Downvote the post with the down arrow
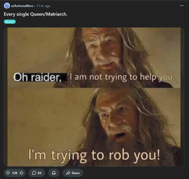 [21, 173]
